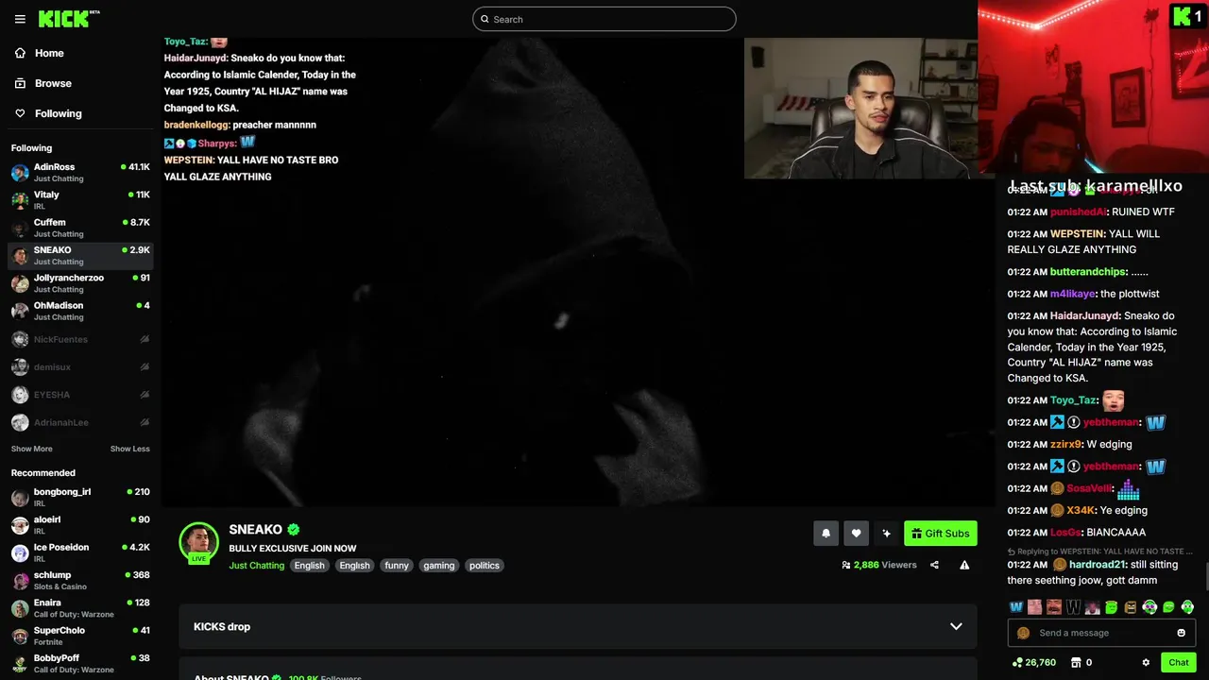Screen dimensions: 1209x680
Task: Click the channel points balance 26,760
Action: 1033,662
